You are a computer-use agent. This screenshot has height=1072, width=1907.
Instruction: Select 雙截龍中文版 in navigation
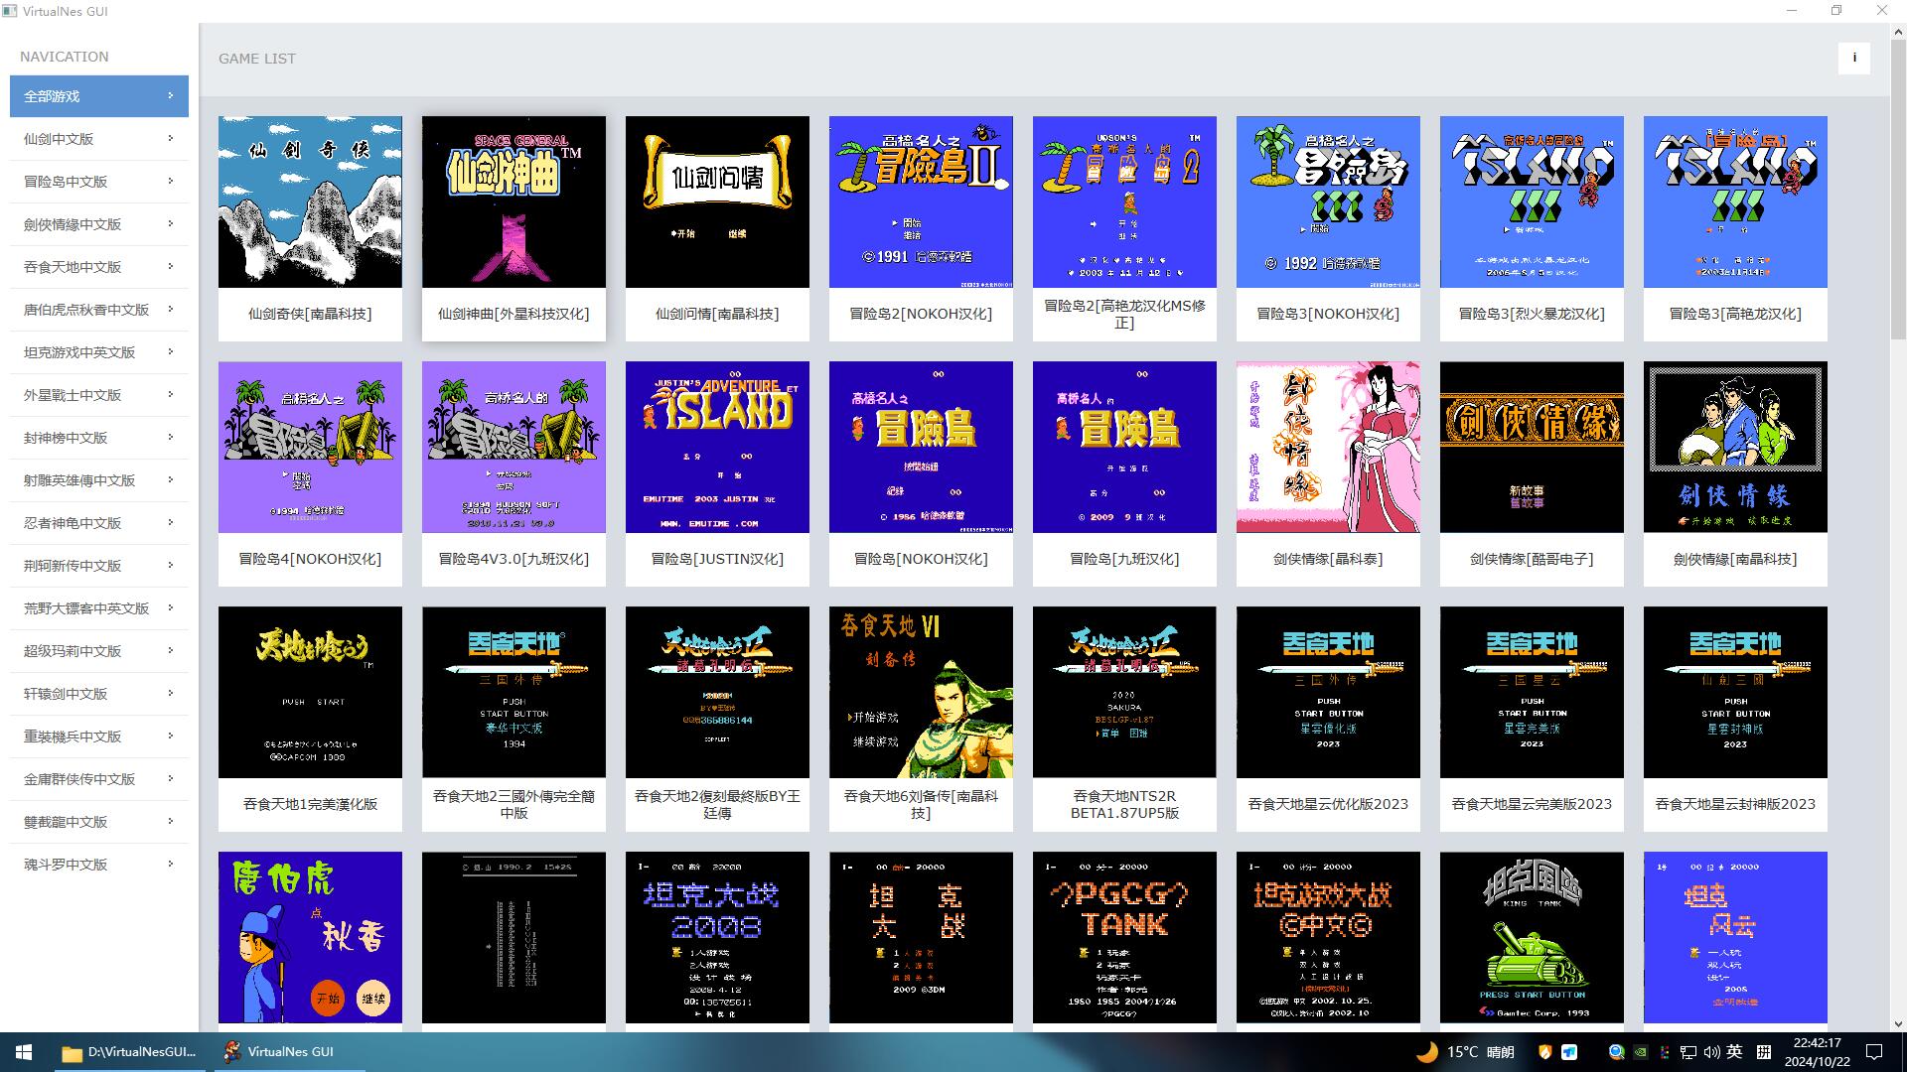(99, 822)
